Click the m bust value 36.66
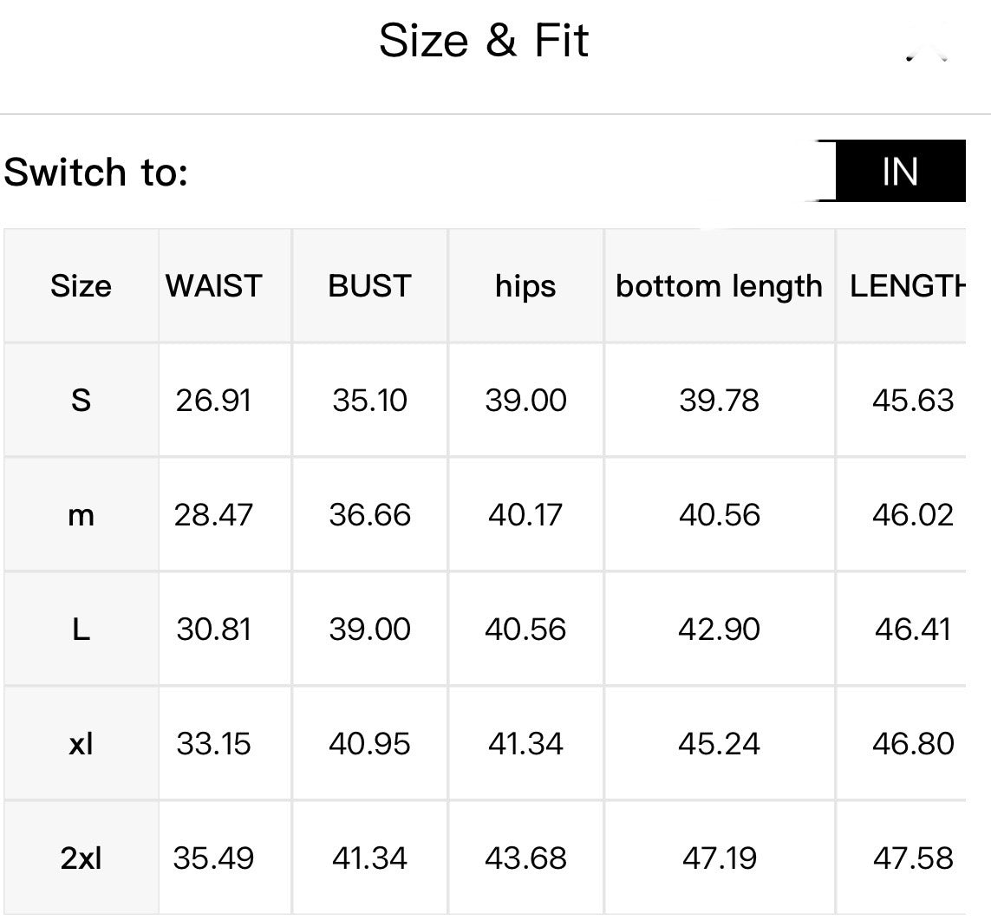This screenshot has width=991, height=920. point(369,515)
